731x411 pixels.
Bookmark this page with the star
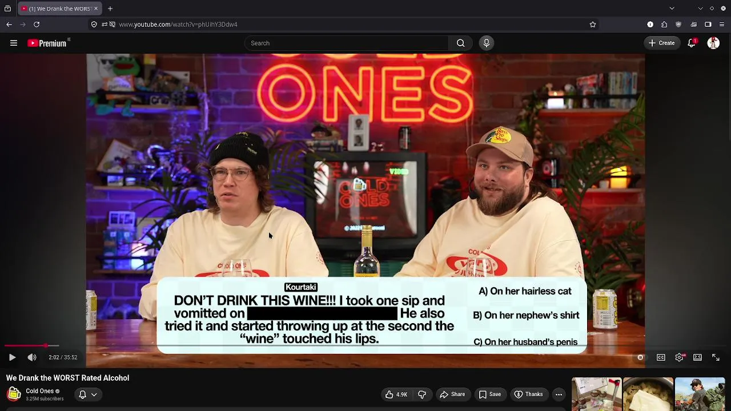click(x=593, y=25)
